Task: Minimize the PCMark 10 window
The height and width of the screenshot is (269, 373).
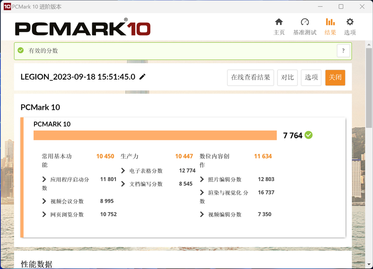Action: (x=320, y=7)
